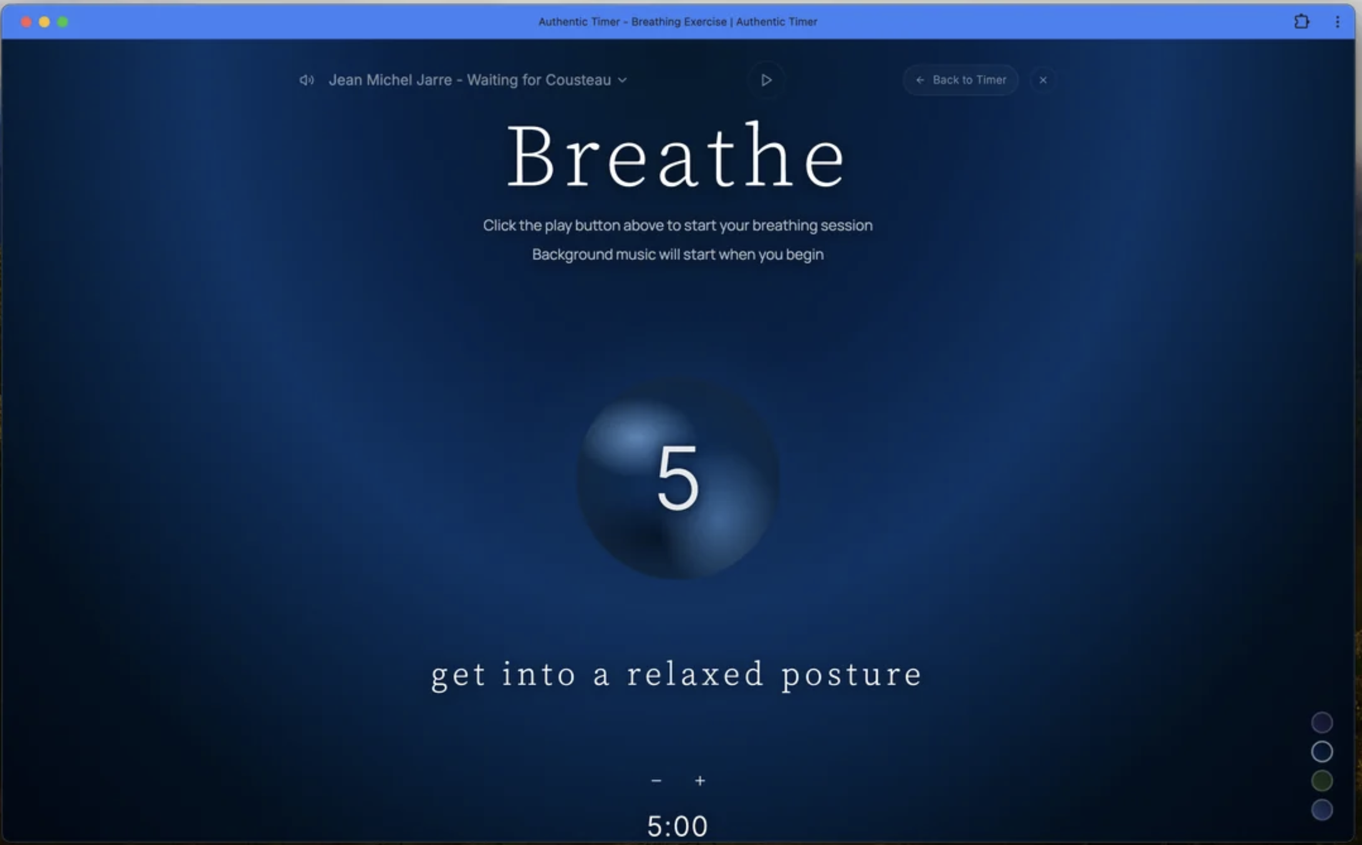Click the breathing orb showing 5
This screenshot has height=845, width=1362.
click(678, 479)
